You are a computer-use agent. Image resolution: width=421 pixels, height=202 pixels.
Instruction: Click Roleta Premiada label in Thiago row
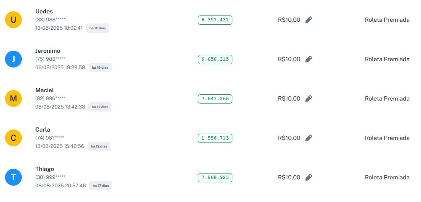point(387,177)
